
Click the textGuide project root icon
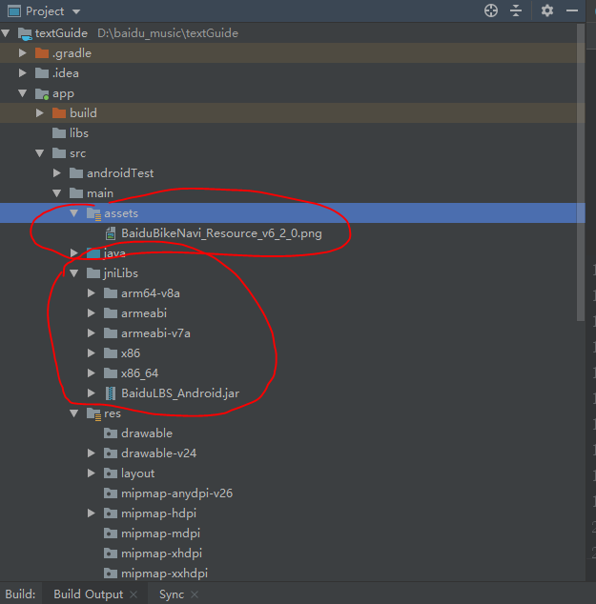pyautogui.click(x=25, y=34)
